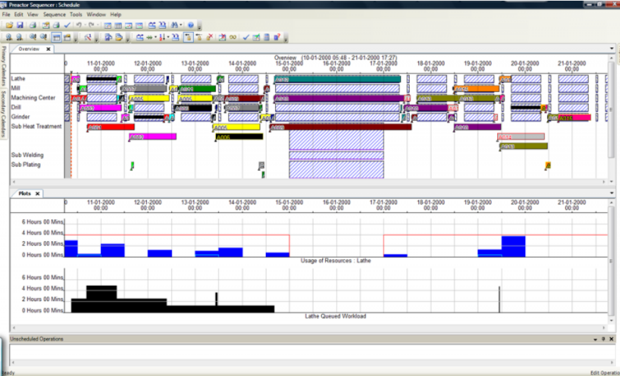Select the Machining Center resource label
Screen dimensions: 620x376
click(33, 98)
